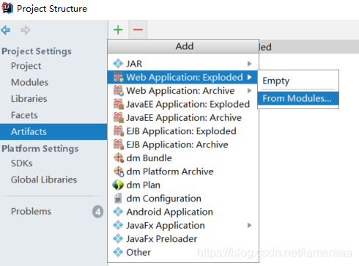Click the Problems count badge
Image resolution: width=359 pixels, height=266 pixels.
click(98, 212)
